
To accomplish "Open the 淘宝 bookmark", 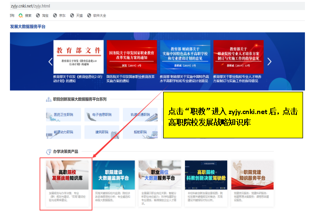I will click(x=45, y=16).
